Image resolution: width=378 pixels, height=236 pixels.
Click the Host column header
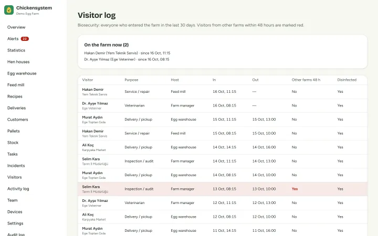(x=175, y=80)
